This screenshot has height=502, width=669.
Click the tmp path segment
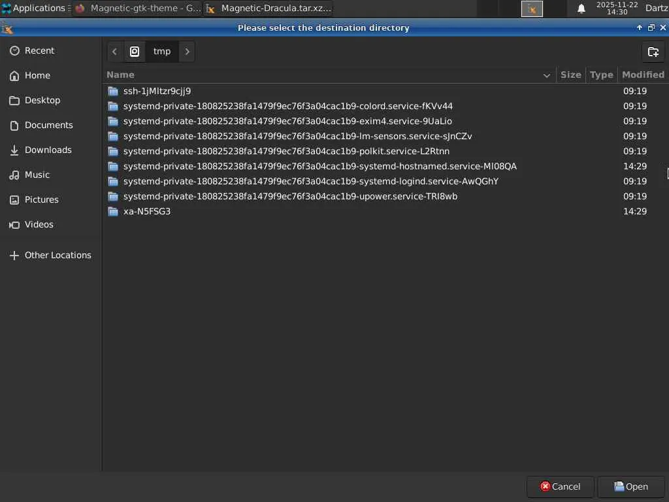[x=162, y=52]
